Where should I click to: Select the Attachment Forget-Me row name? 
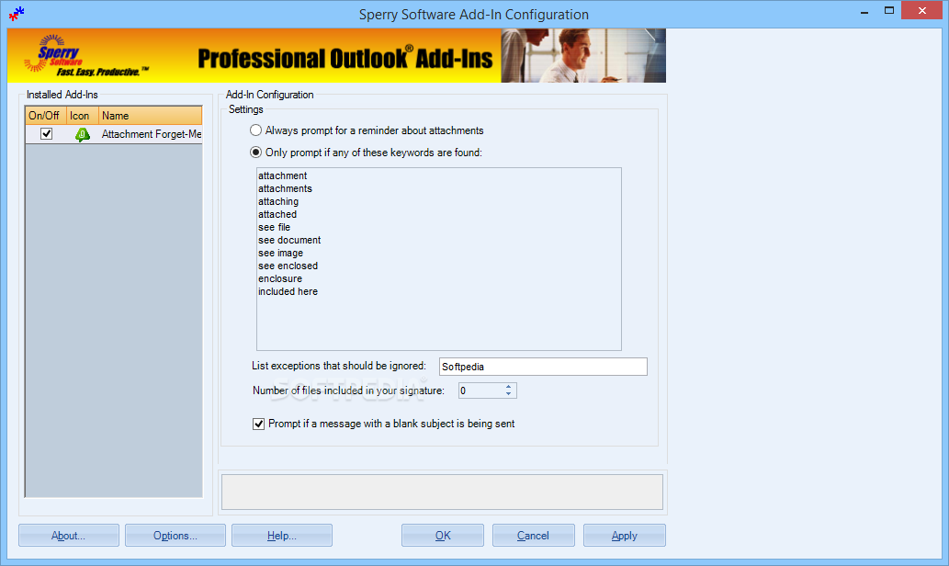click(152, 134)
